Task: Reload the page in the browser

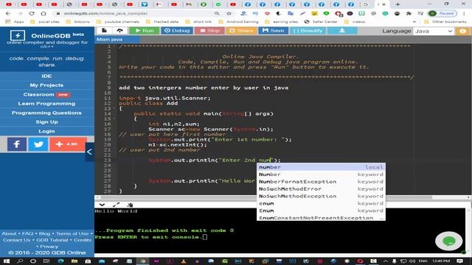Action: [x=32, y=13]
